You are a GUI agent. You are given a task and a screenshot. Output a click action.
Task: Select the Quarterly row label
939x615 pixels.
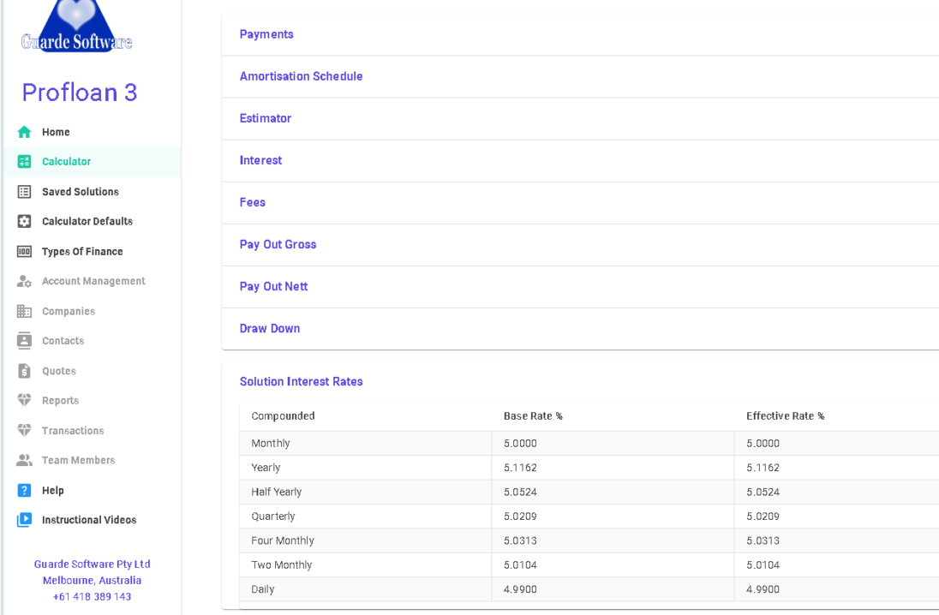pos(273,516)
